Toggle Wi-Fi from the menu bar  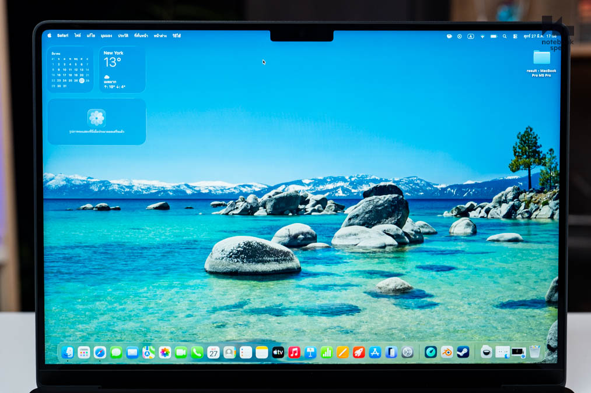(x=482, y=36)
